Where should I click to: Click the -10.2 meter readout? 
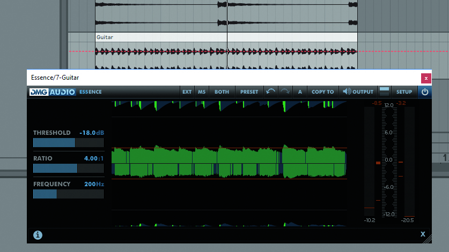click(370, 220)
